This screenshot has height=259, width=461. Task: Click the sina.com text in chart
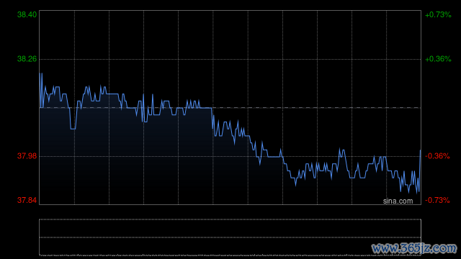pyautogui.click(x=398, y=201)
